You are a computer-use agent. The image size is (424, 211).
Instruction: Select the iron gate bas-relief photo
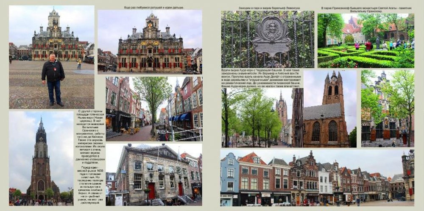[268, 40]
